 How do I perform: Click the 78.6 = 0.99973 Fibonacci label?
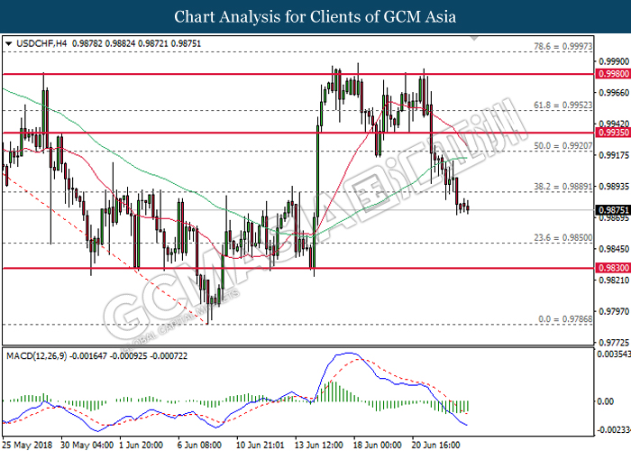point(563,47)
